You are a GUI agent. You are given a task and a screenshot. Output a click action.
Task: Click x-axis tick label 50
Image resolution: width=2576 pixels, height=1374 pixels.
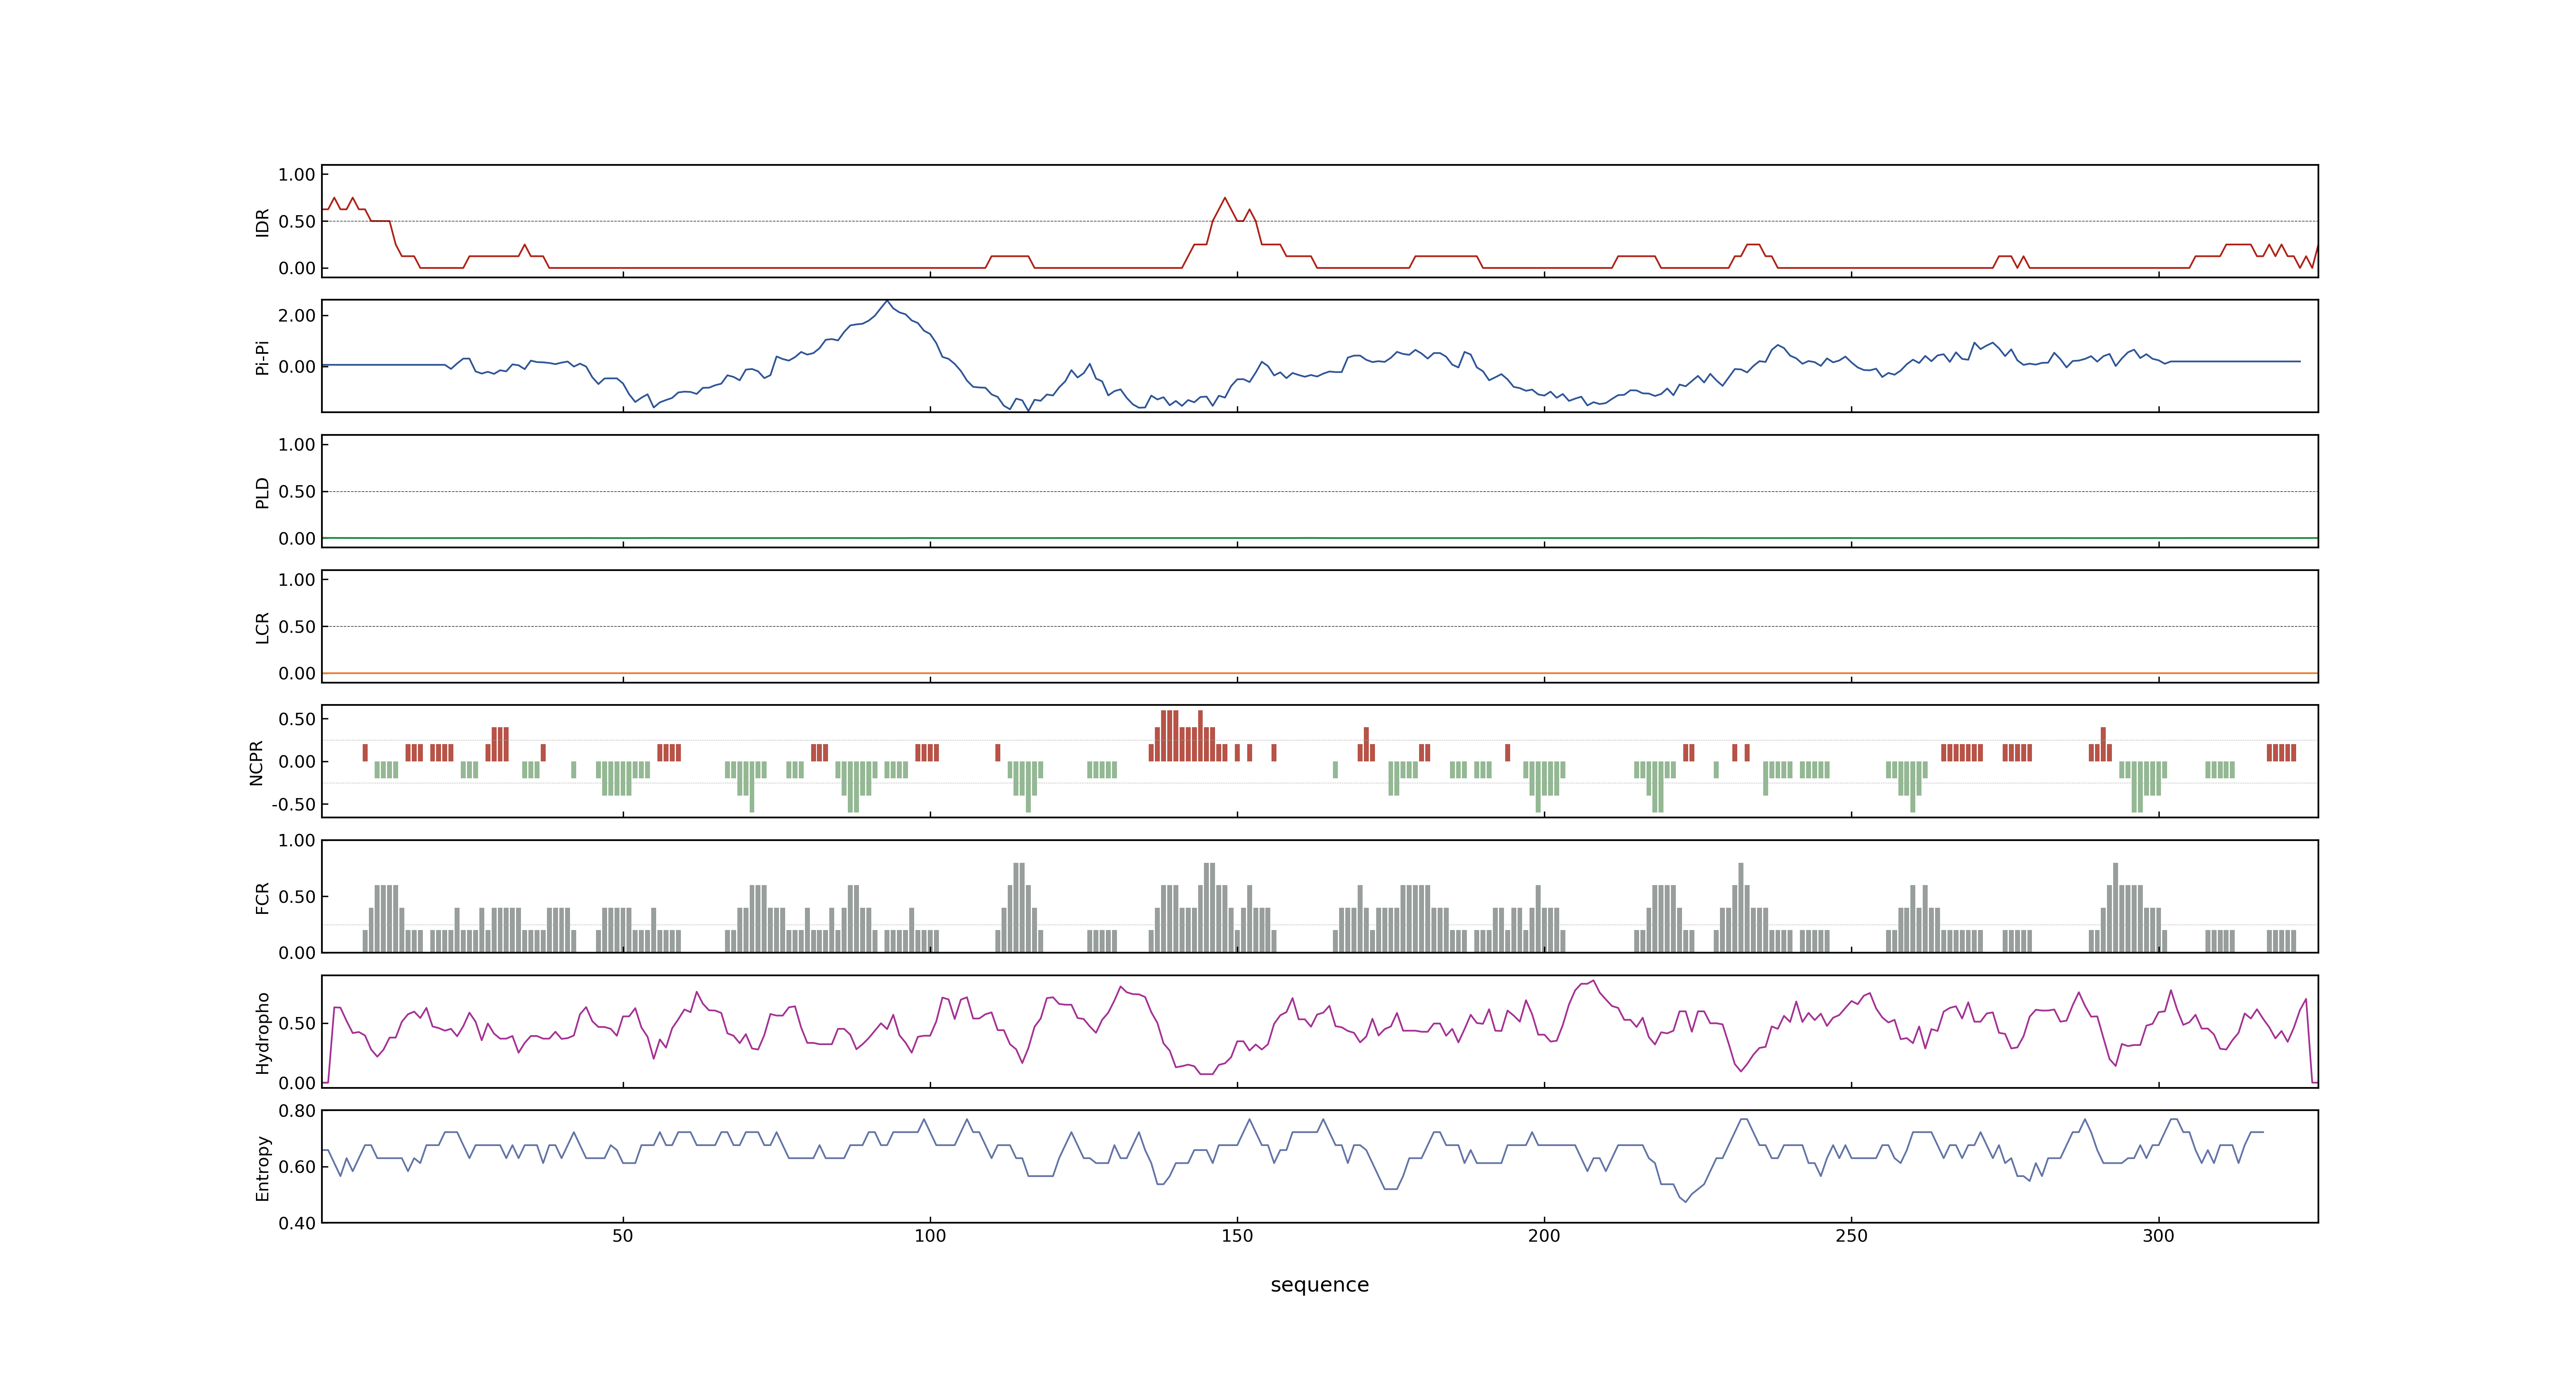tap(623, 1236)
